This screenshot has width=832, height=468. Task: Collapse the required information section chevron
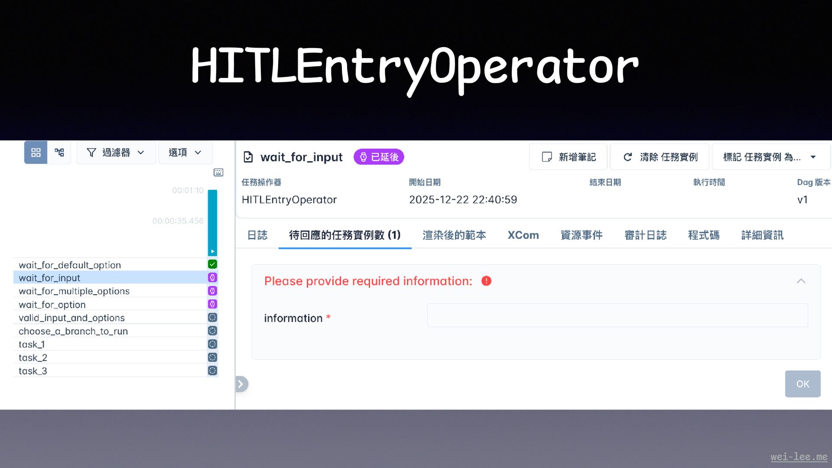pos(801,281)
